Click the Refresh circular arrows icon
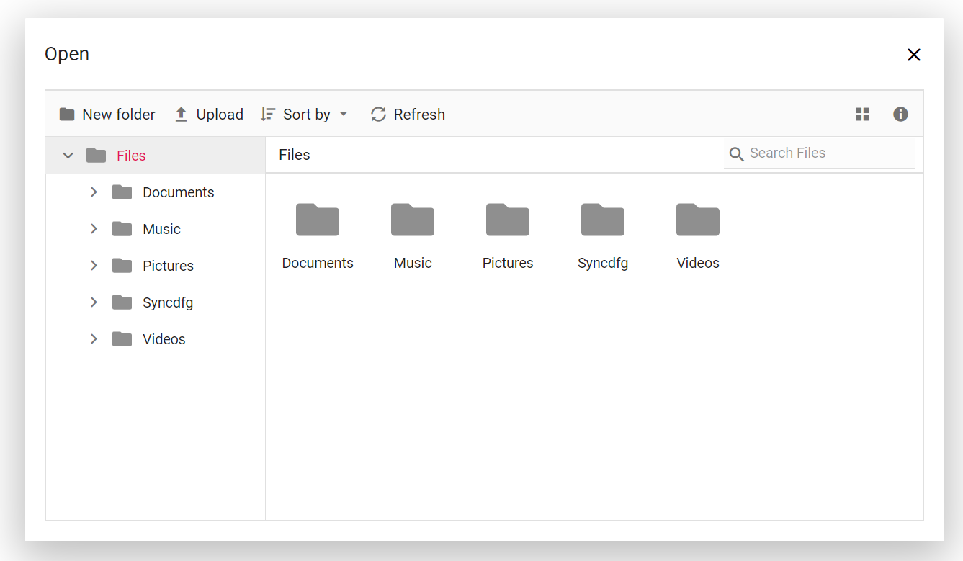The width and height of the screenshot is (963, 561). coord(379,115)
